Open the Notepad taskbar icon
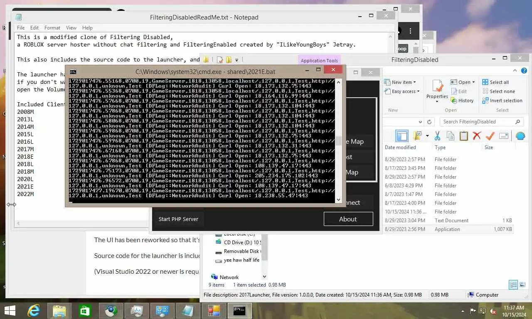The image size is (532, 319). pos(188,311)
